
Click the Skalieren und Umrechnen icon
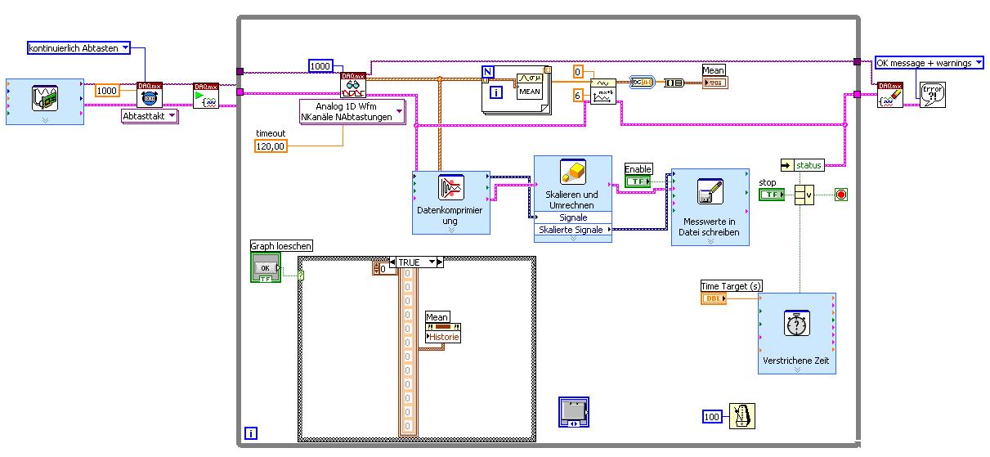(x=572, y=172)
